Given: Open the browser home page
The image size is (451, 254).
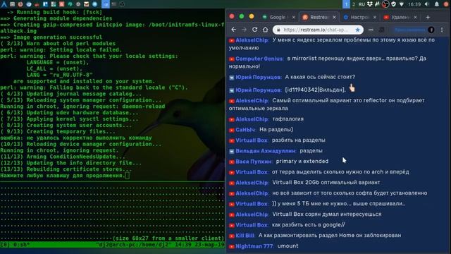Looking at the screenshot, I should [265, 30].
